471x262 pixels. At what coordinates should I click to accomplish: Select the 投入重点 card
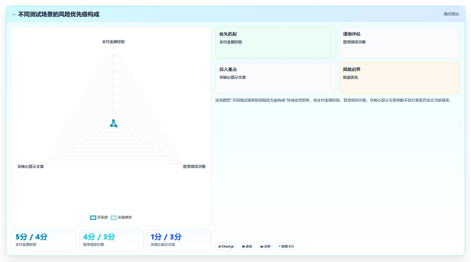(276, 78)
